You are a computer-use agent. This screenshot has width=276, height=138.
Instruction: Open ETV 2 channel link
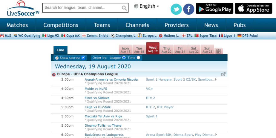point(151,98)
